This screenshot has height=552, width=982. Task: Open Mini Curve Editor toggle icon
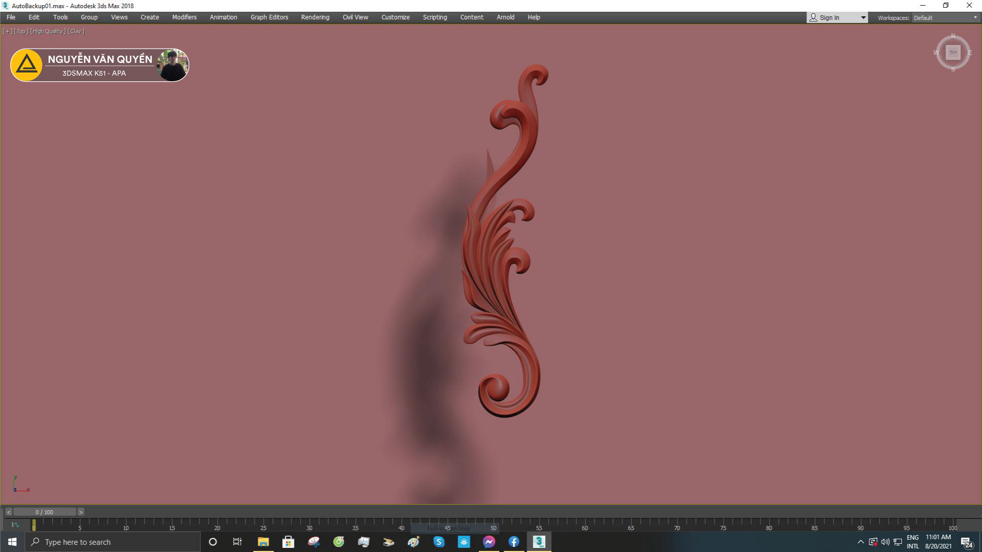point(15,524)
